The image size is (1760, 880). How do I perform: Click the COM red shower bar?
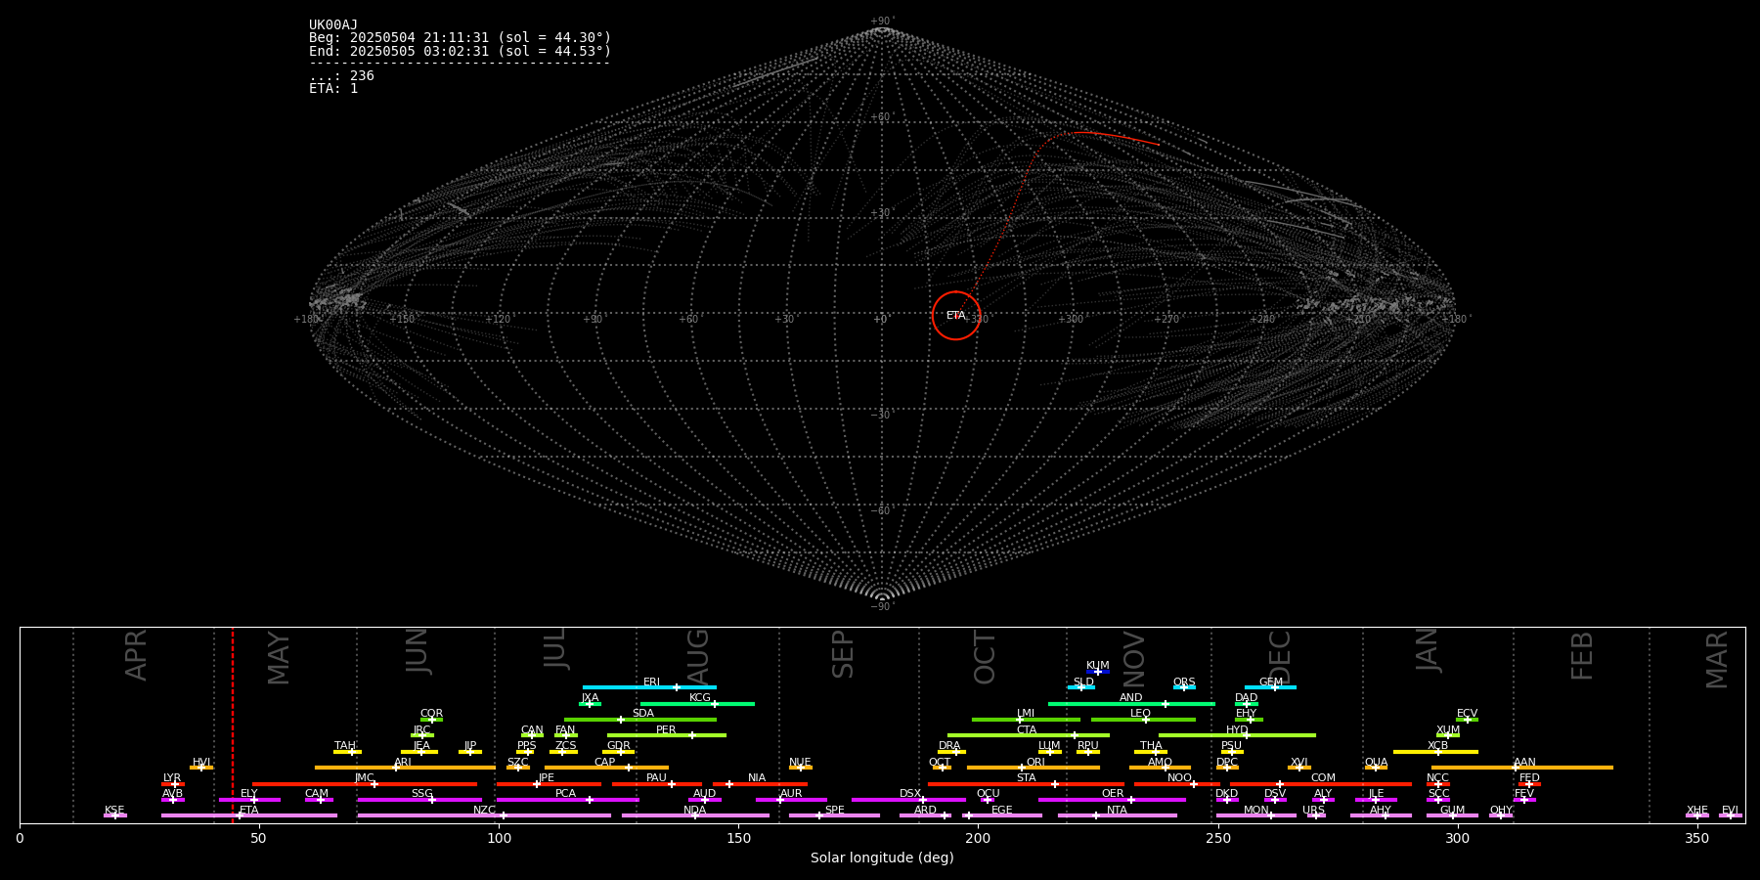coord(1321,783)
